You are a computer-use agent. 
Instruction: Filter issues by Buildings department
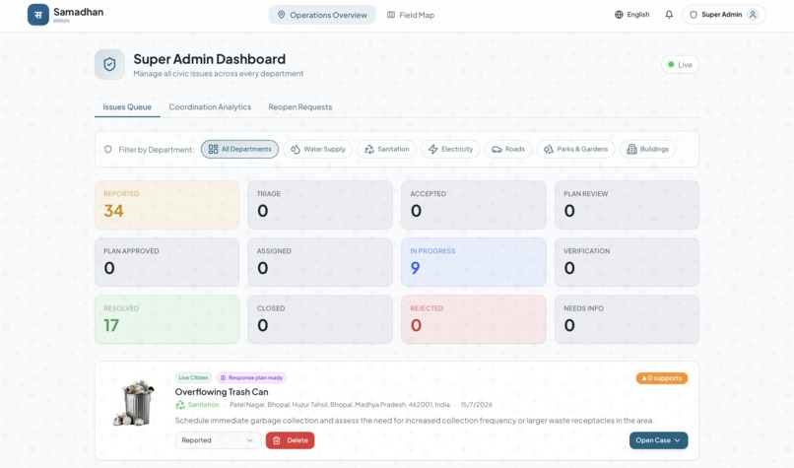[x=647, y=149]
